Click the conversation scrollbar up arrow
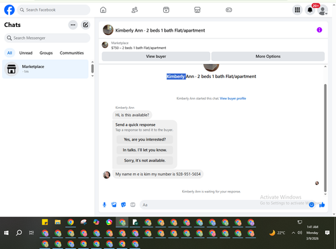 click(325, 67)
